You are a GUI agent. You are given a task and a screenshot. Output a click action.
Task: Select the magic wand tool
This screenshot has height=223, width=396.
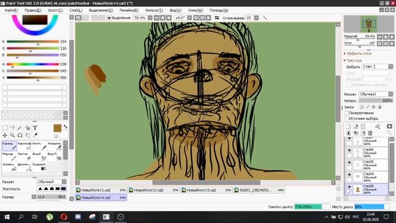[20, 128]
